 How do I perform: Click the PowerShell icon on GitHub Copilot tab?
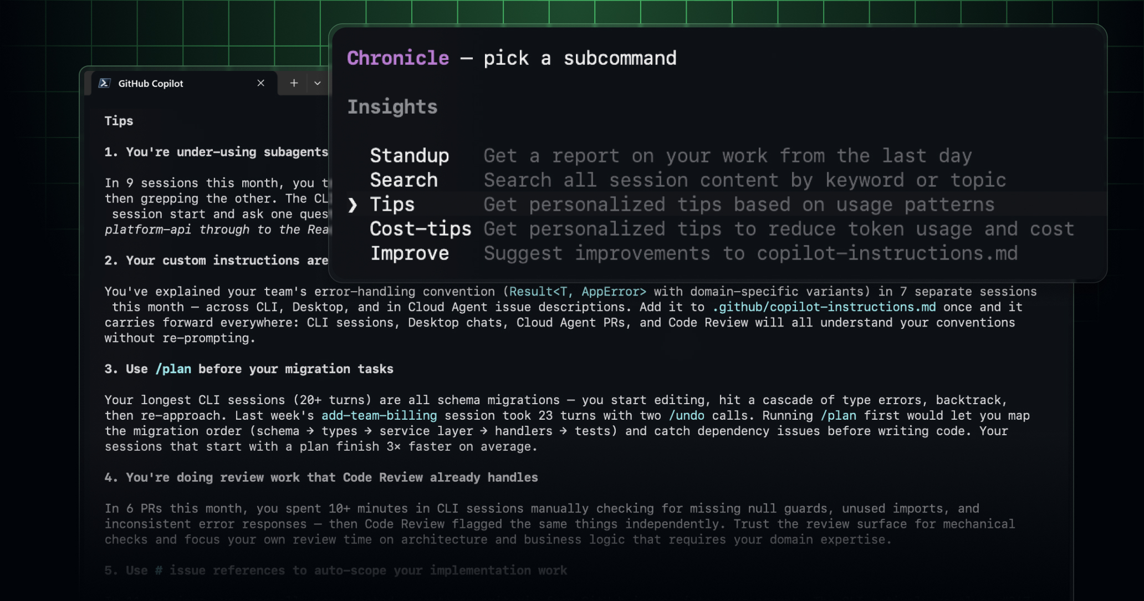(104, 83)
